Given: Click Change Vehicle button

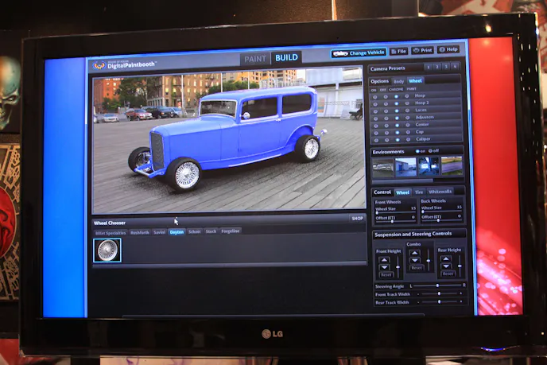Looking at the screenshot, I should [x=359, y=52].
